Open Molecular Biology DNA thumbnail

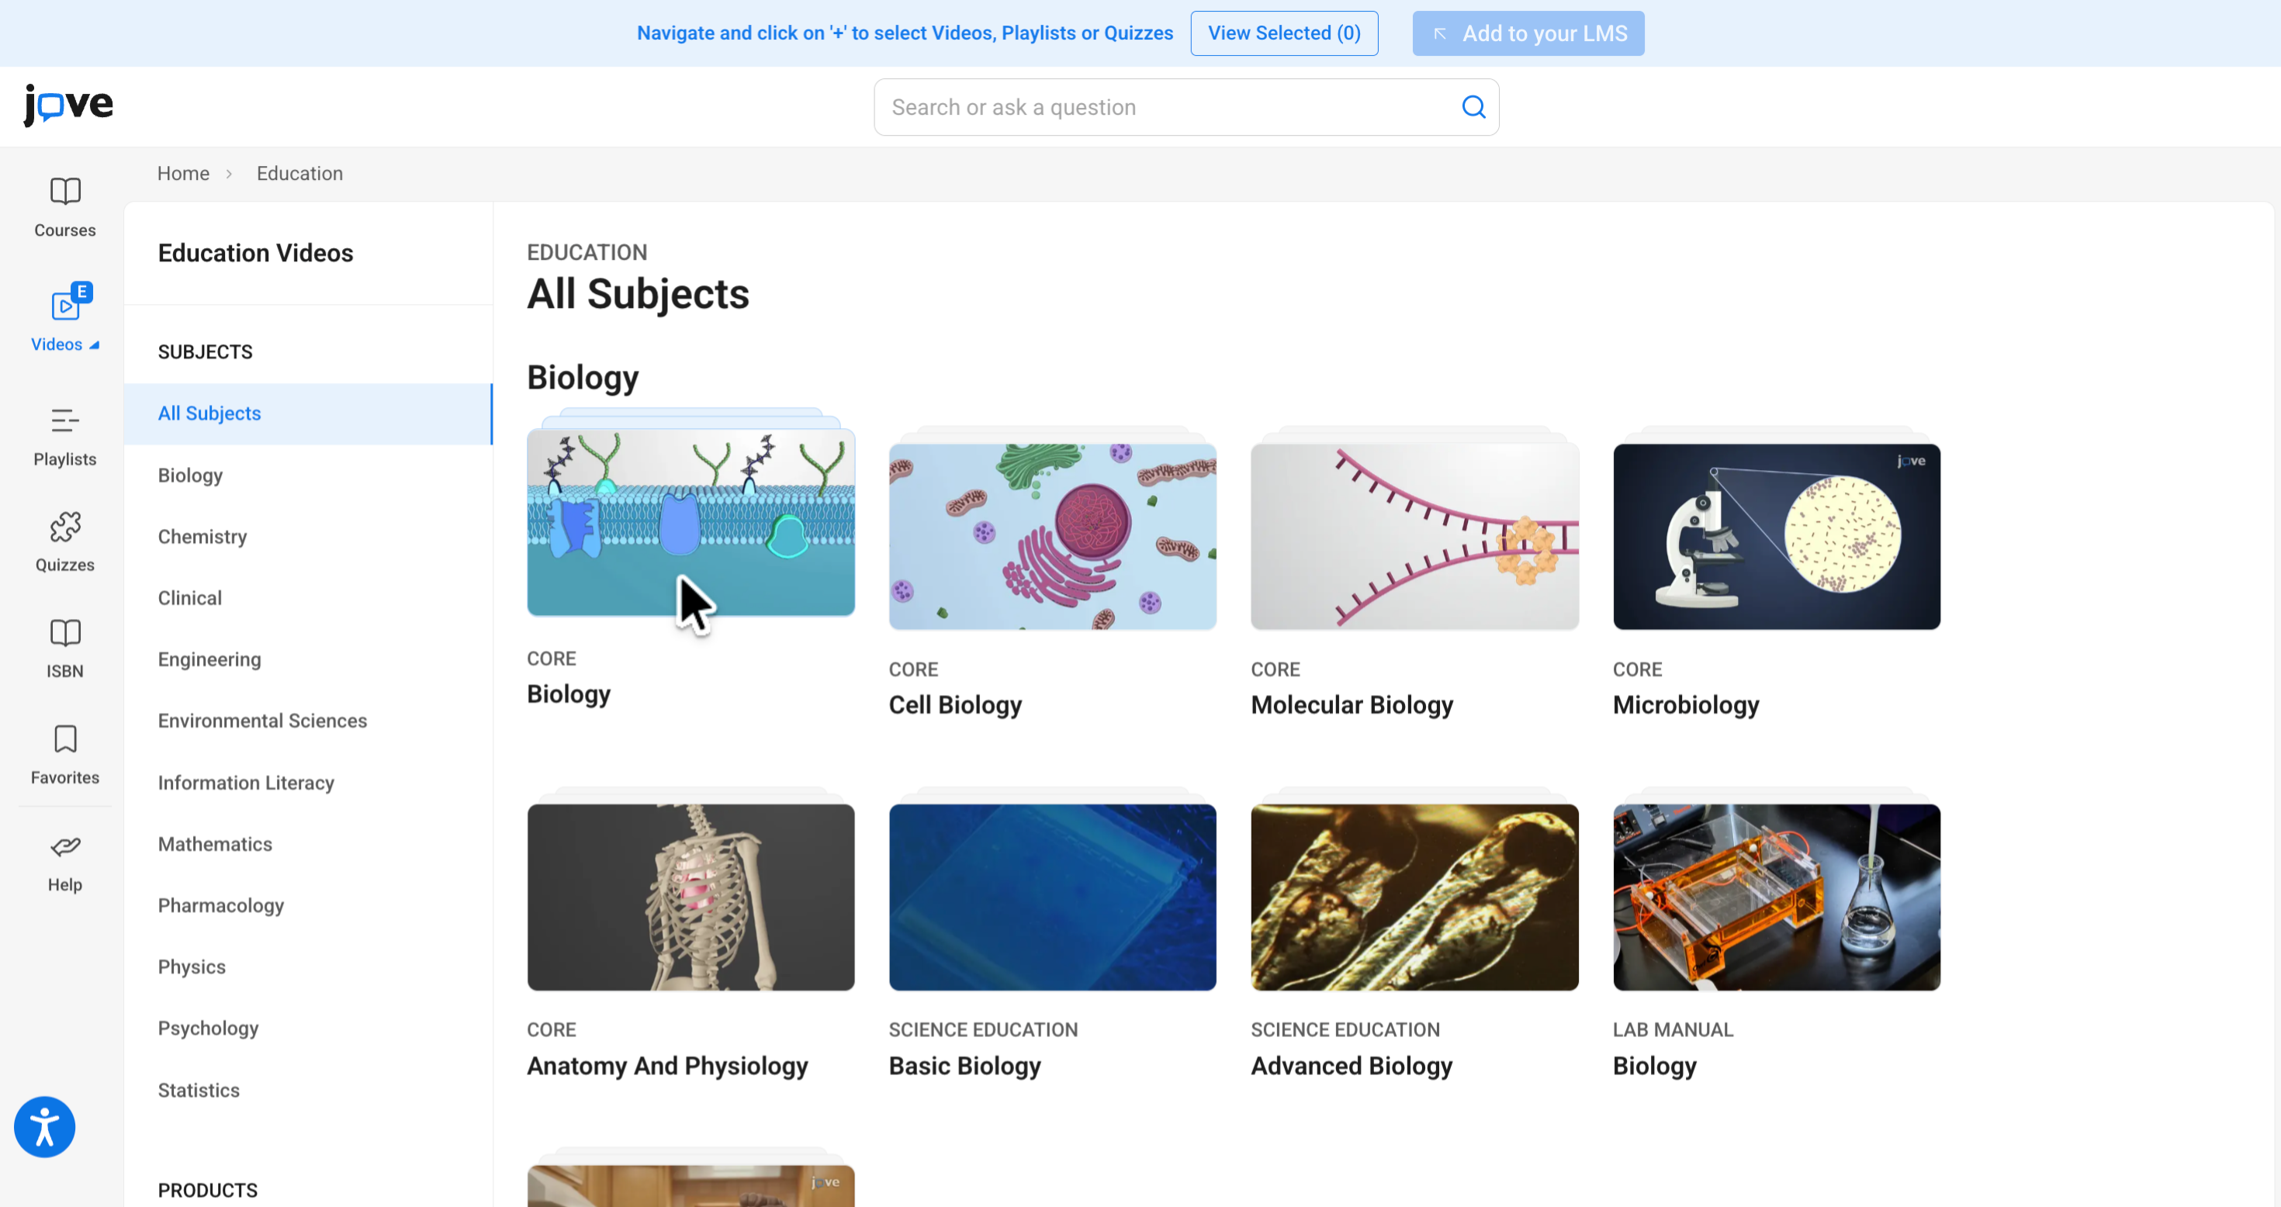(1414, 537)
